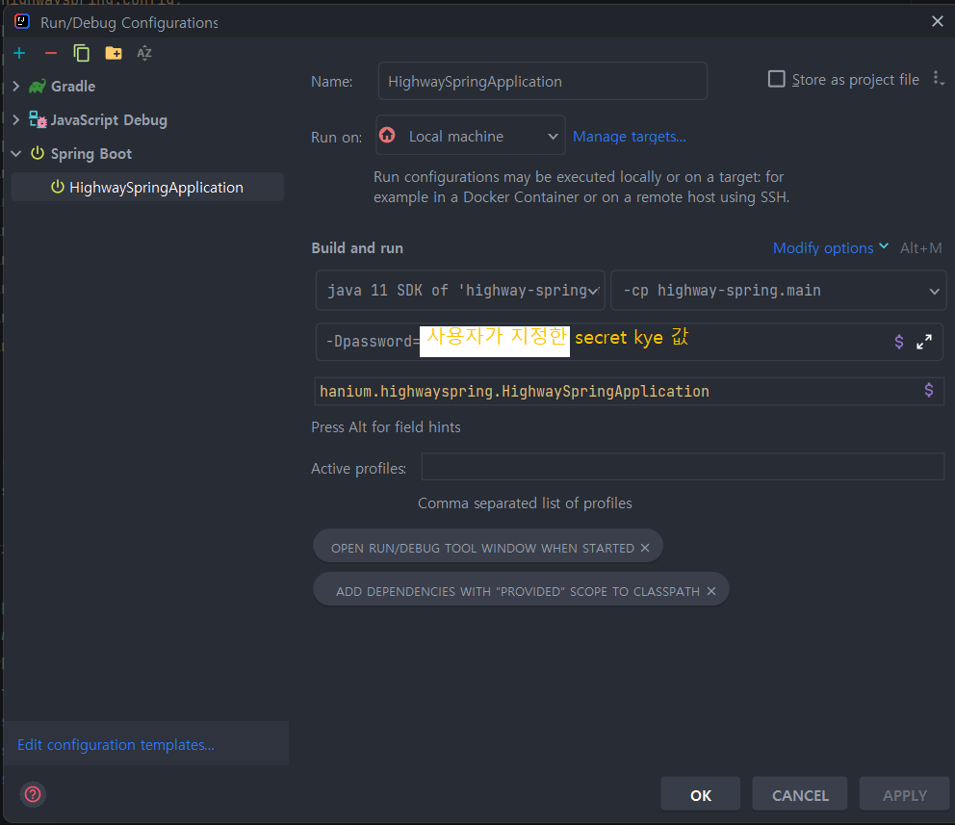
Task: Expand the VM options field
Action: pos(924,342)
